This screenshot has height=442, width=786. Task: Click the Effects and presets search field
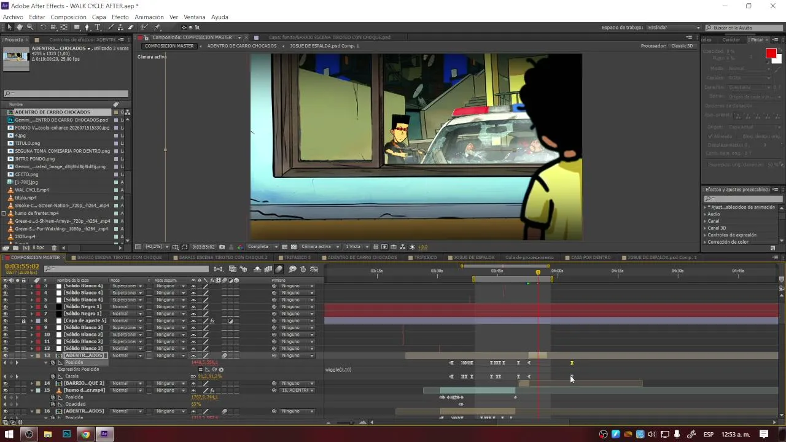[742, 198]
